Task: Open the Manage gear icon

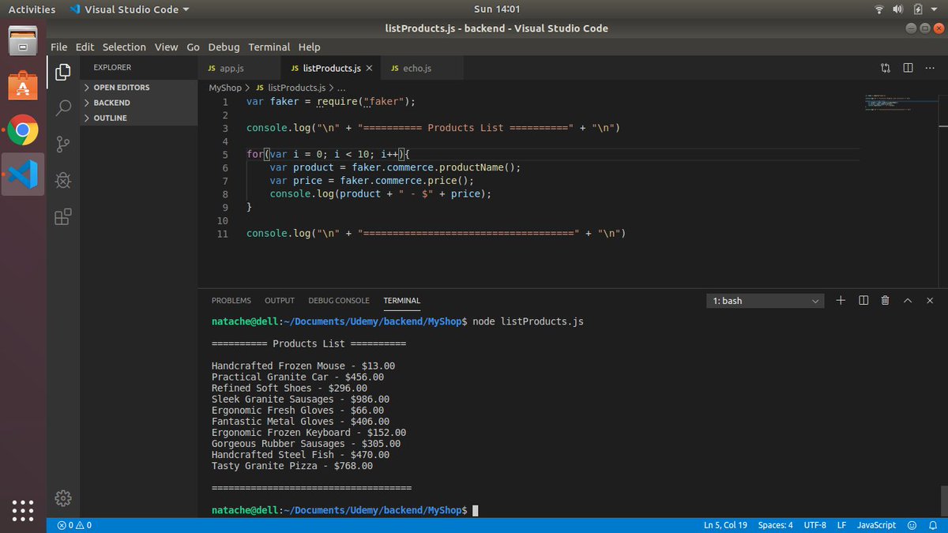Action: point(63,498)
